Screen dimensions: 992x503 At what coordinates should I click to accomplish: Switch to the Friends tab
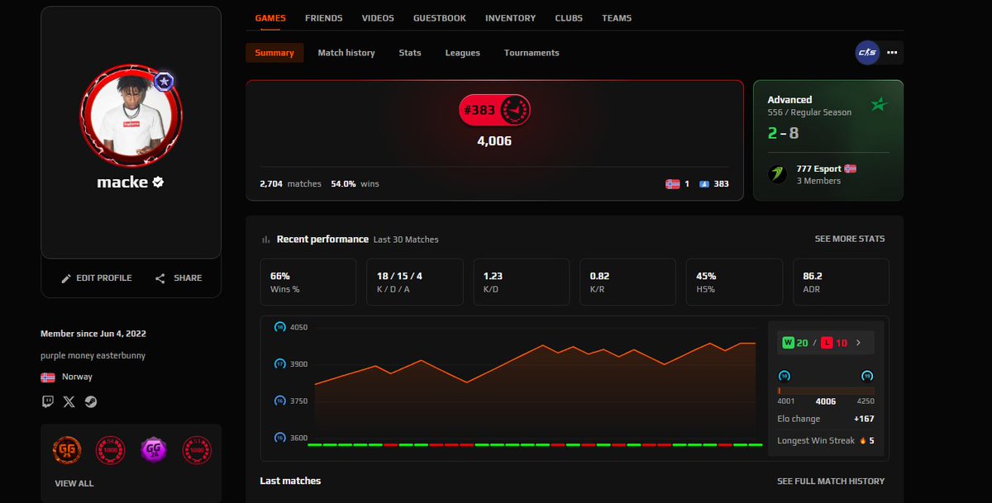(324, 18)
